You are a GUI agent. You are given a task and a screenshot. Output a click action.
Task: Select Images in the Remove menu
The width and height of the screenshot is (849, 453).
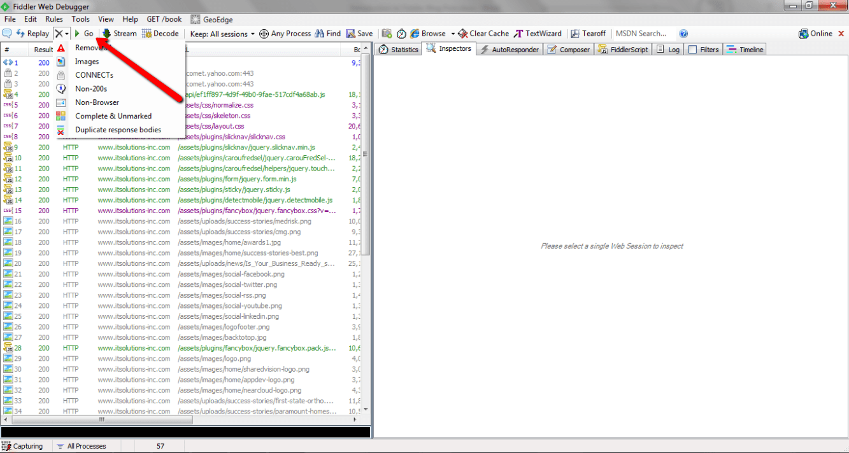(121, 62)
